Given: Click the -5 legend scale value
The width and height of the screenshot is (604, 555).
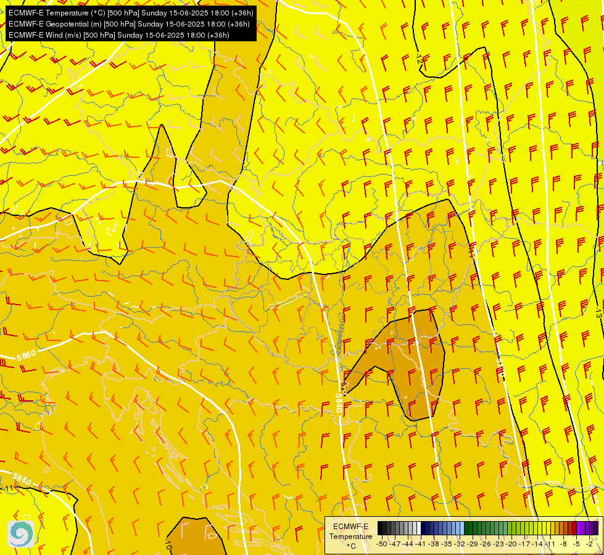Looking at the screenshot, I should (x=576, y=544).
